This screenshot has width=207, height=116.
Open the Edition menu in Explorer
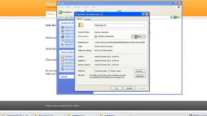pyautogui.click(x=68, y=7)
